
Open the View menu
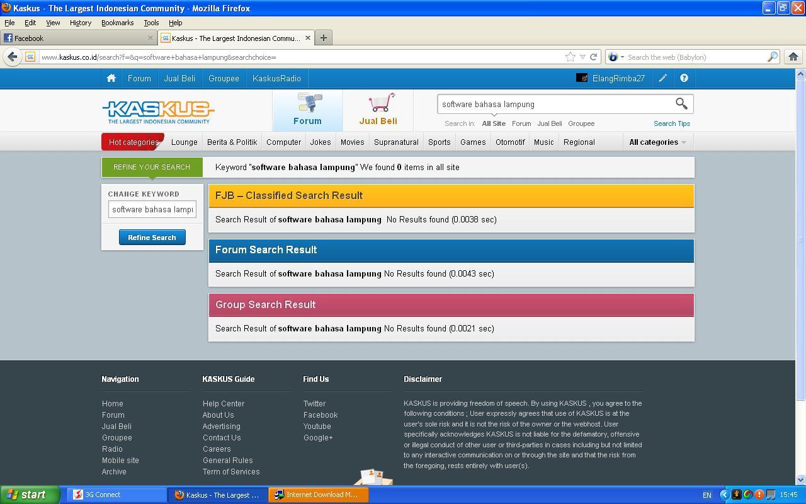tap(53, 23)
